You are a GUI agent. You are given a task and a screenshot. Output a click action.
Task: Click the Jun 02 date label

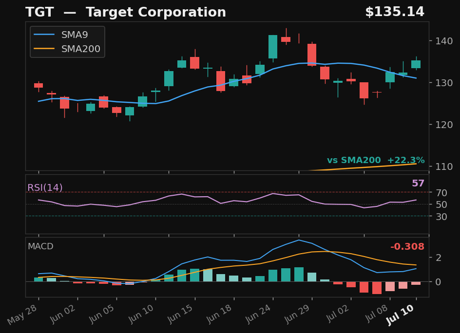(63, 314)
